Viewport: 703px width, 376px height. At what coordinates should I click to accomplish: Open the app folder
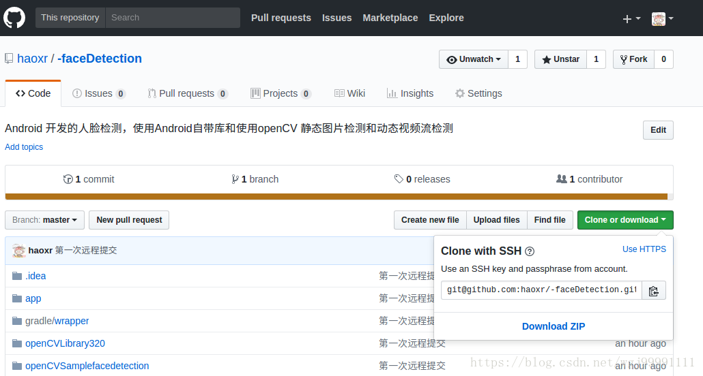tap(33, 298)
